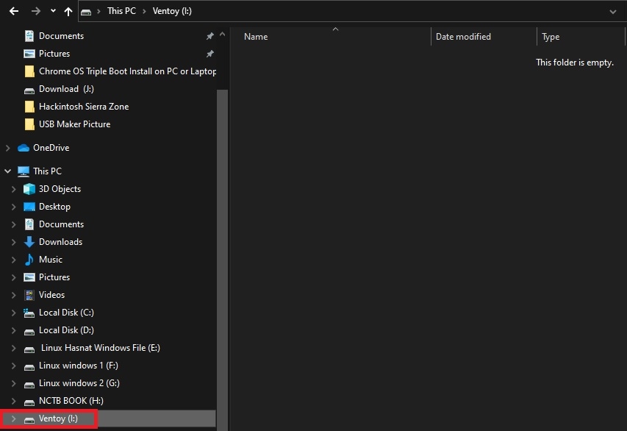Go up one folder level
Screen dimensions: 627x431
coord(68,11)
